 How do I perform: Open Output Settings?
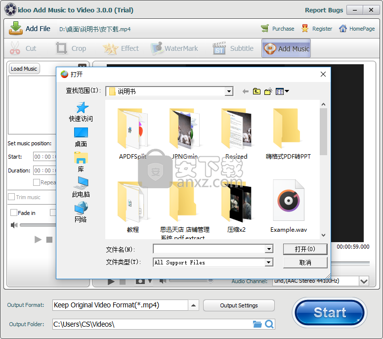point(239,305)
